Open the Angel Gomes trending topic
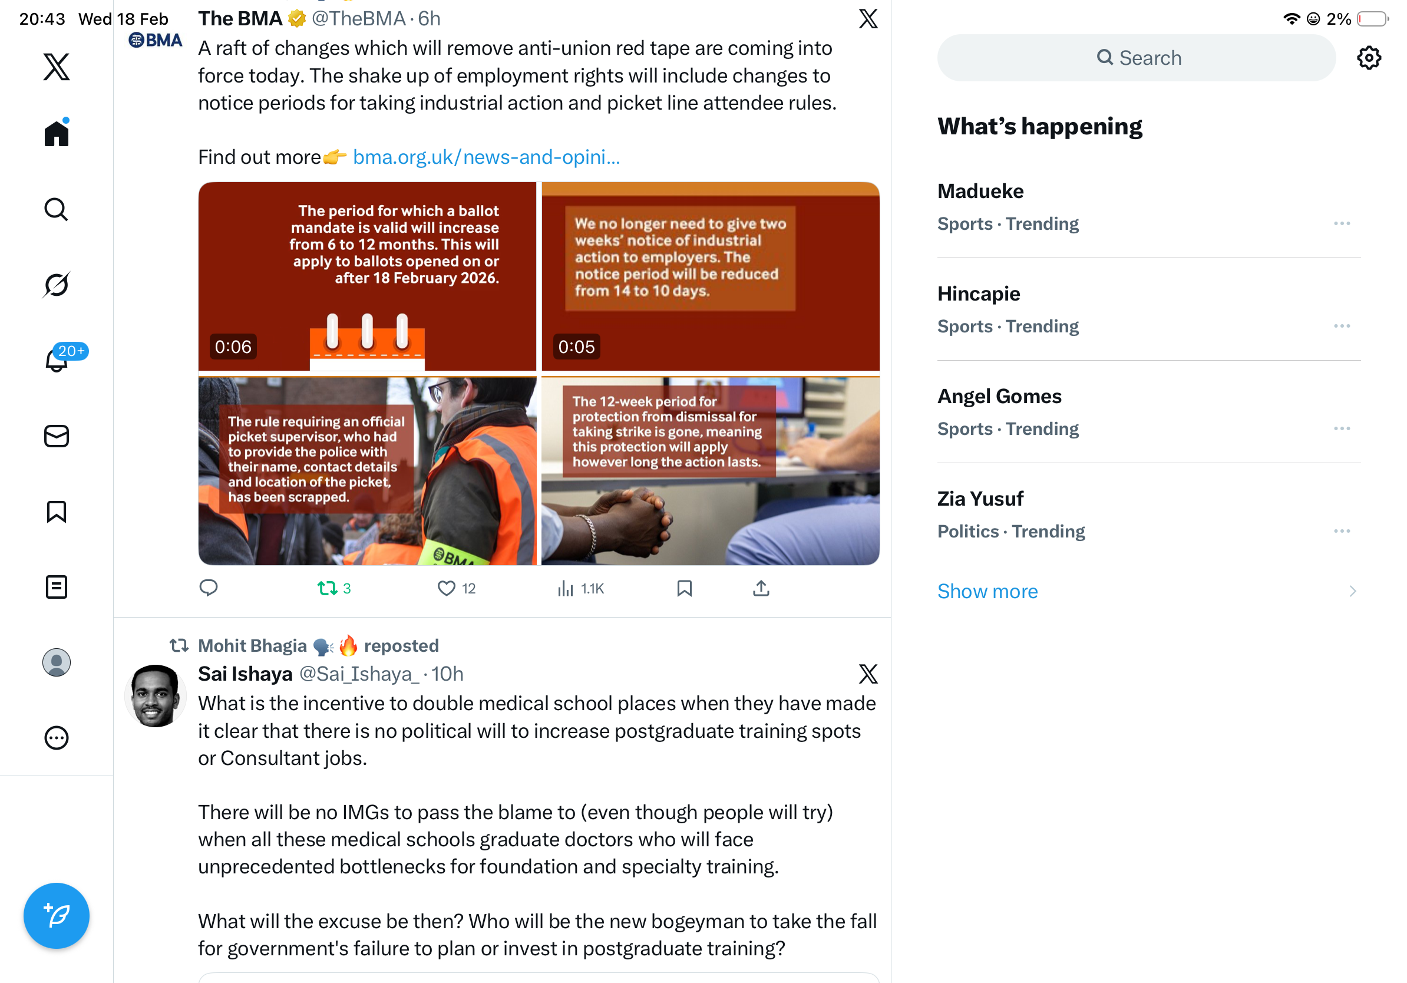Image resolution: width=1407 pixels, height=983 pixels. [1148, 412]
